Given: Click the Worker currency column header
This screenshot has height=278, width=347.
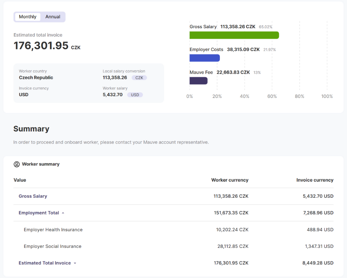Looking at the screenshot, I should coord(230,180).
